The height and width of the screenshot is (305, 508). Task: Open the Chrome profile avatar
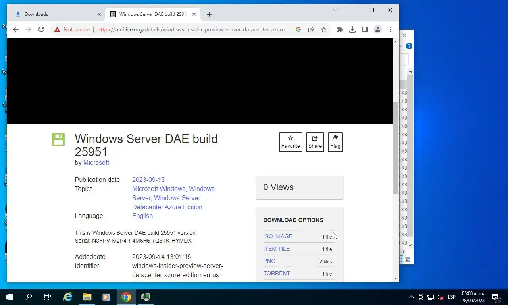[x=378, y=29]
